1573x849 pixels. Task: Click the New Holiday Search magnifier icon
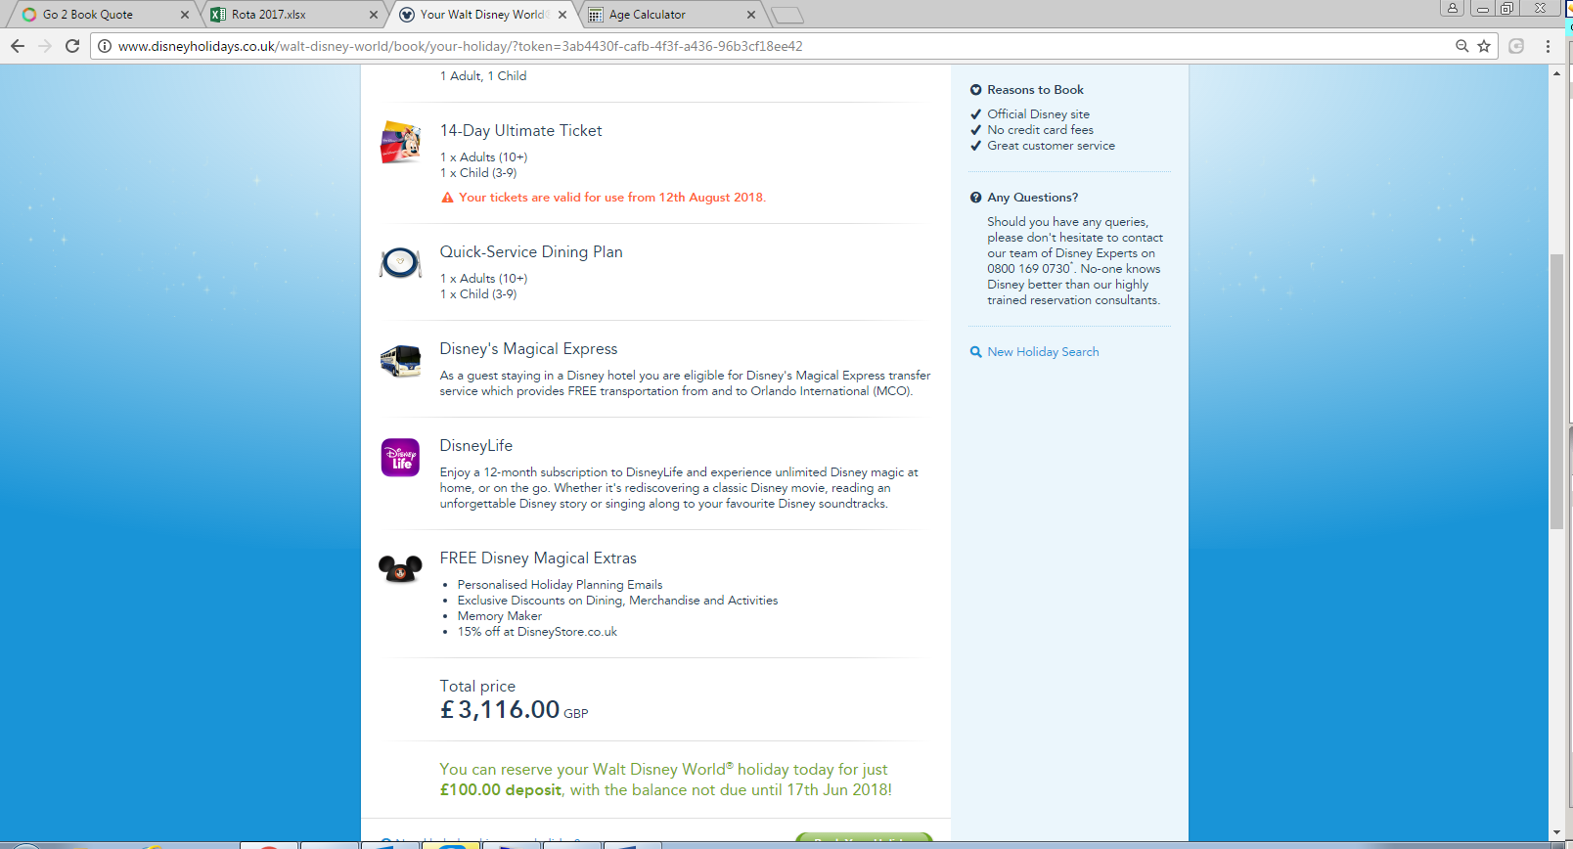(975, 352)
